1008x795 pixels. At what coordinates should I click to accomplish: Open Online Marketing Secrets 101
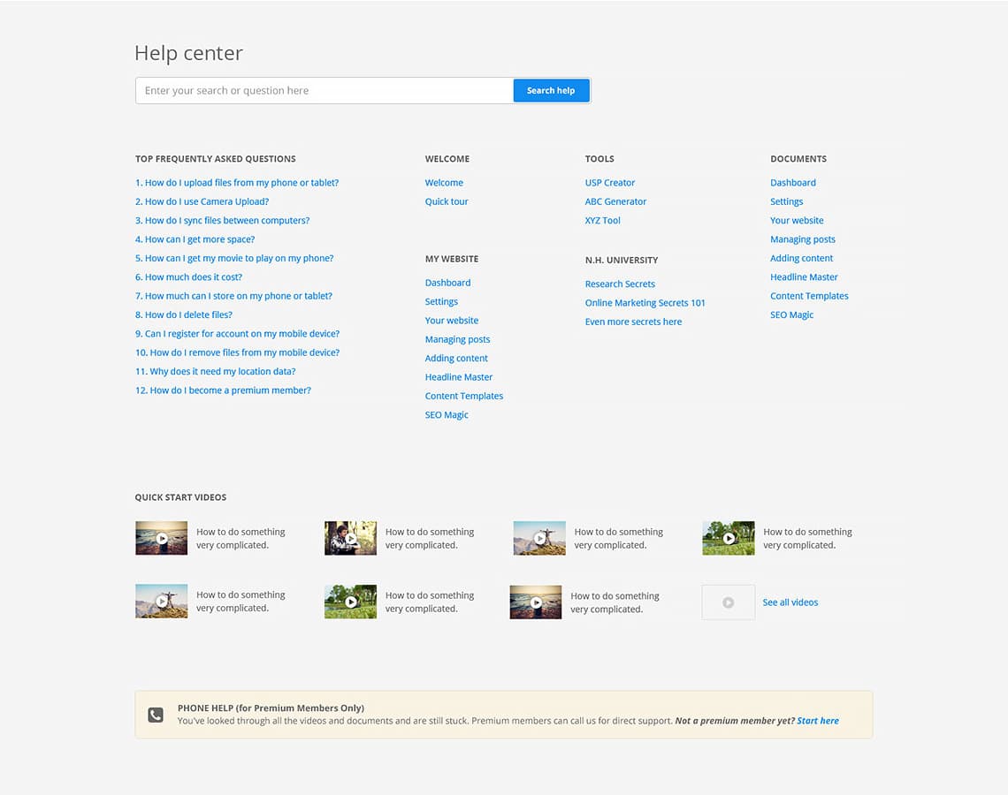coord(645,302)
